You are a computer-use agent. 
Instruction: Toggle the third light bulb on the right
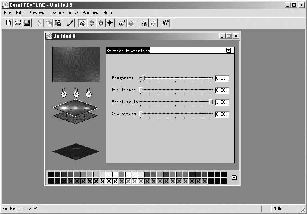89,92
